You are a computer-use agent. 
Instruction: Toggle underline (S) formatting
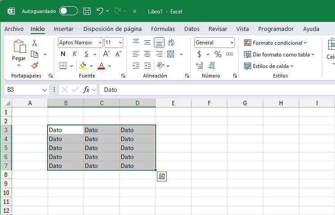[86, 54]
